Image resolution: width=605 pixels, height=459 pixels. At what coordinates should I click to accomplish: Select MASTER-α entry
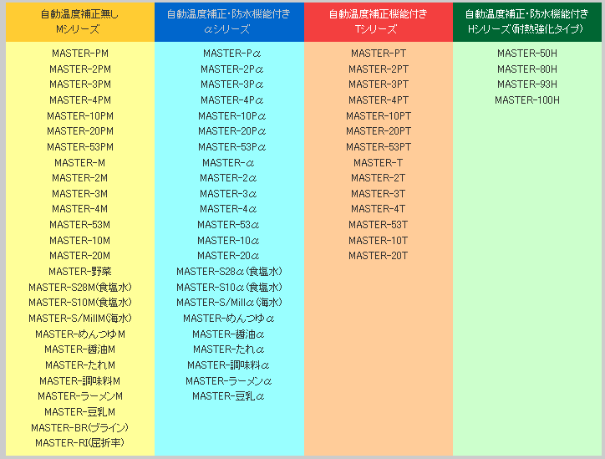228,162
